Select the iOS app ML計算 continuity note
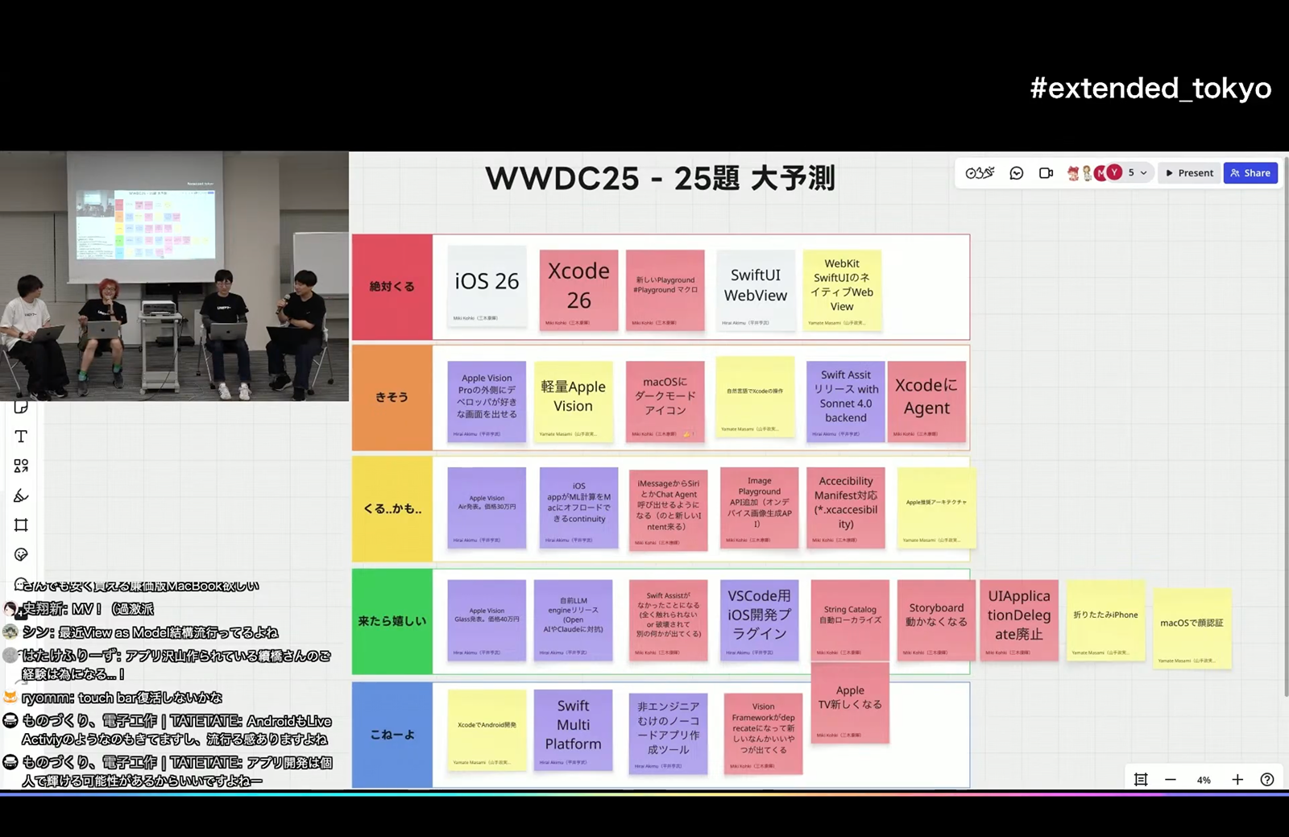The width and height of the screenshot is (1289, 837). (x=578, y=508)
